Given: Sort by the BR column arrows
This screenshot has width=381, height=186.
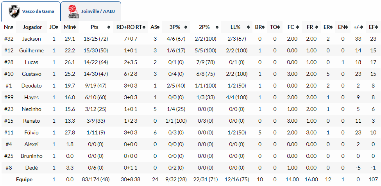Looking at the screenshot, I should coord(263,27).
